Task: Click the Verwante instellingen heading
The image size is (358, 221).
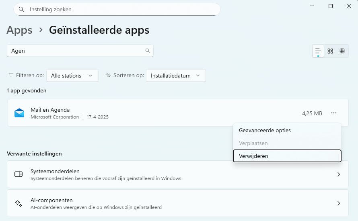Action: pyautogui.click(x=34, y=153)
